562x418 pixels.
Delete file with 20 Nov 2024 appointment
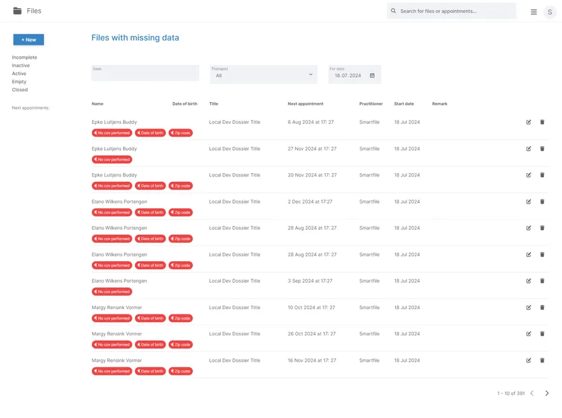542,175
